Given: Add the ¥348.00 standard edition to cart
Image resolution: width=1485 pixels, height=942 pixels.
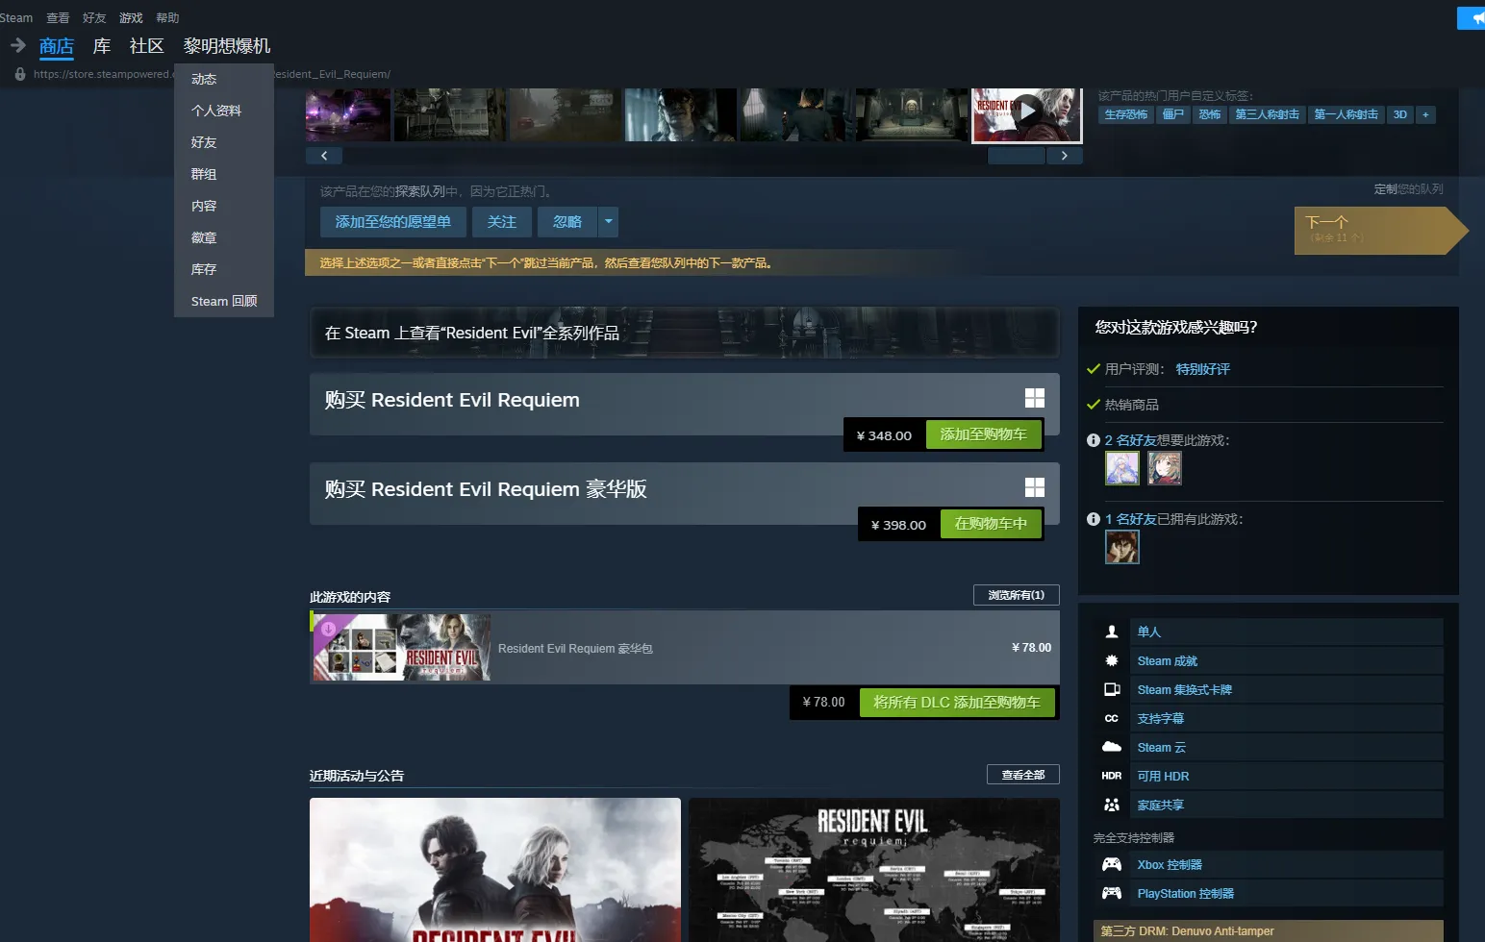Looking at the screenshot, I should tap(983, 434).
